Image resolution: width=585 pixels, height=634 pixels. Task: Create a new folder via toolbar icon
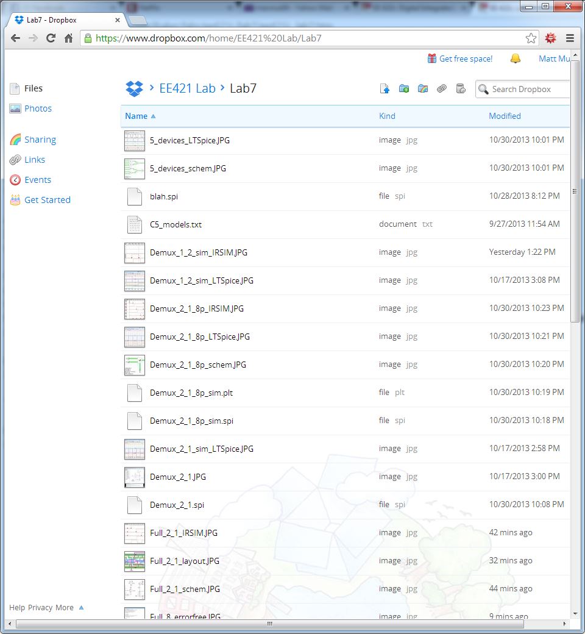(403, 88)
